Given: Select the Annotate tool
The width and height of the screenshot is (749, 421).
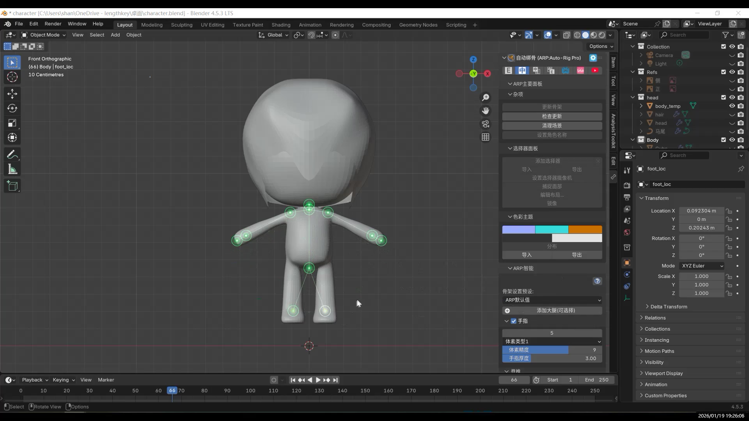Looking at the screenshot, I should click(x=12, y=155).
